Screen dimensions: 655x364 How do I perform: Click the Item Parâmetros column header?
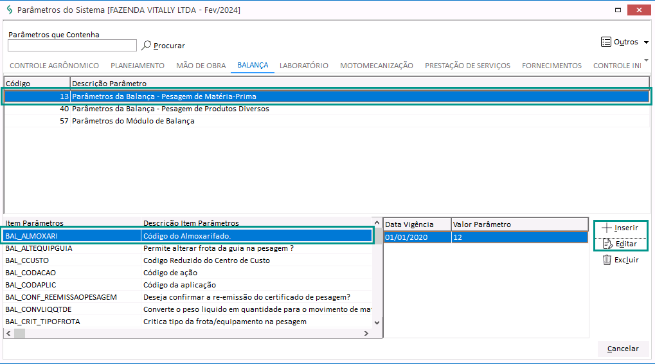(72, 223)
